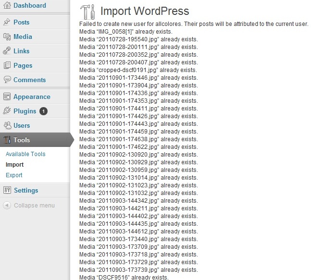Screen dimensions: 311x280
Task: Click the 20110903-144342.jpg media line
Action: click(138, 201)
